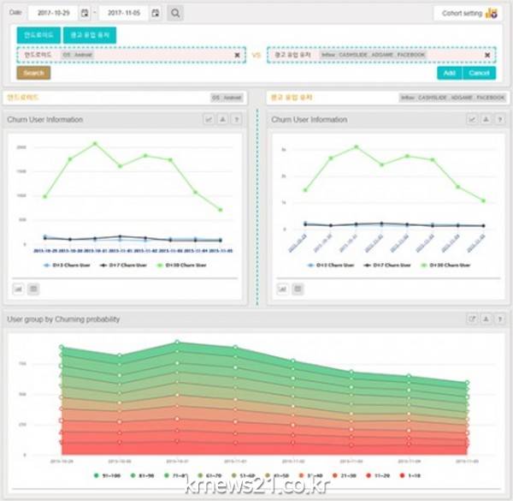
Task: Switch right churn panel to table view
Action: (x=297, y=289)
